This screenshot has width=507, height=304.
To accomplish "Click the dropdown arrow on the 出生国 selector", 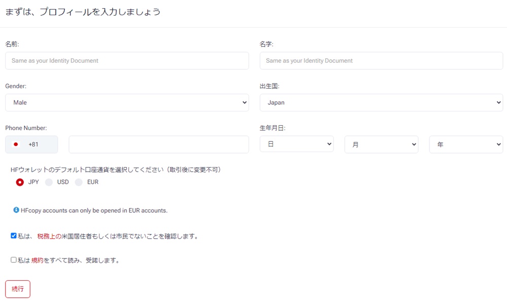I will pos(497,102).
